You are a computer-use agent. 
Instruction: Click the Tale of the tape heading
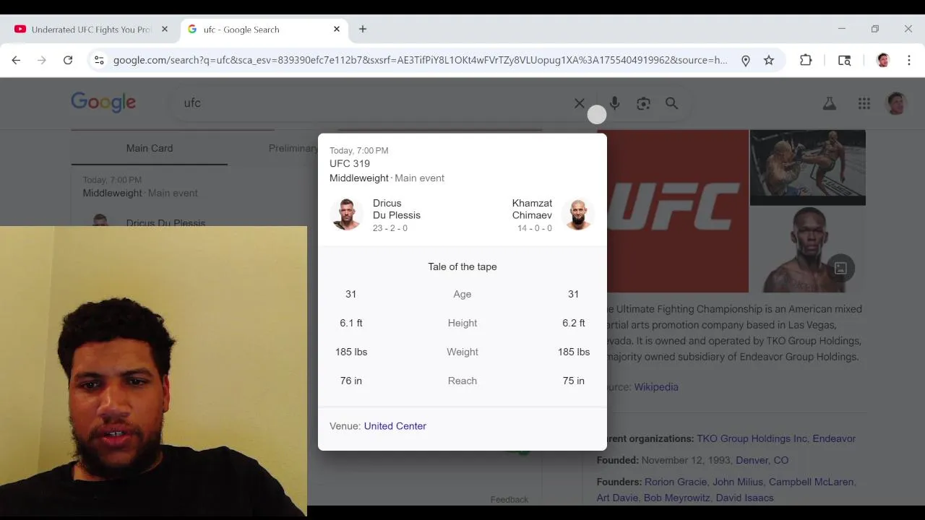point(462,266)
